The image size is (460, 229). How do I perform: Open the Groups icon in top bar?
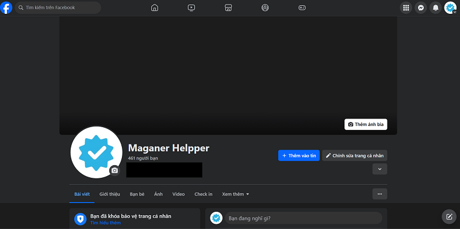click(265, 7)
